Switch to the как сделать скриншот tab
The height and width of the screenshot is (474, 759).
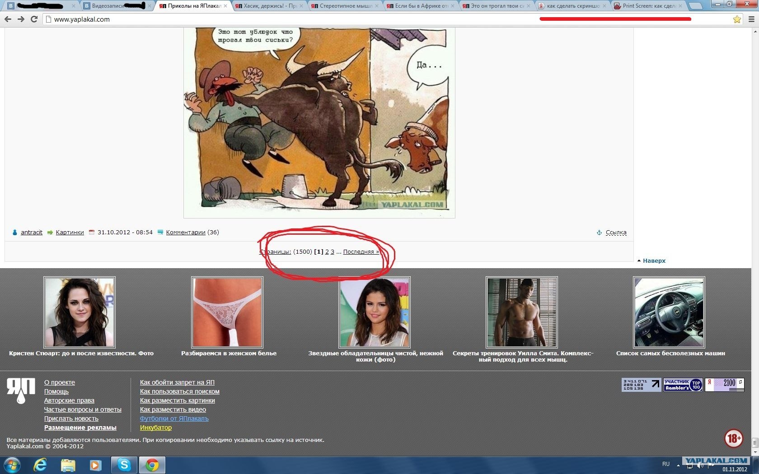[x=572, y=6]
